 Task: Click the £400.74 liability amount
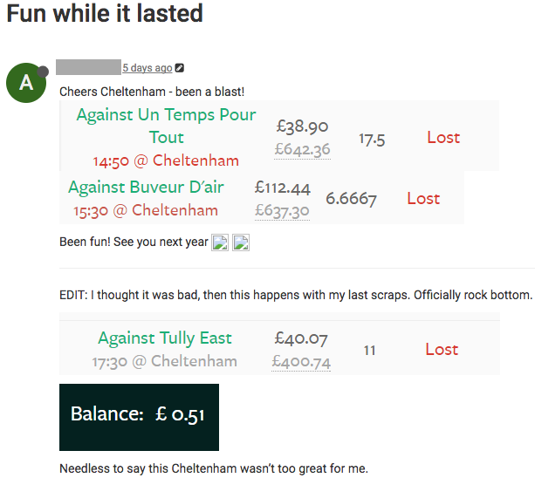click(x=301, y=361)
